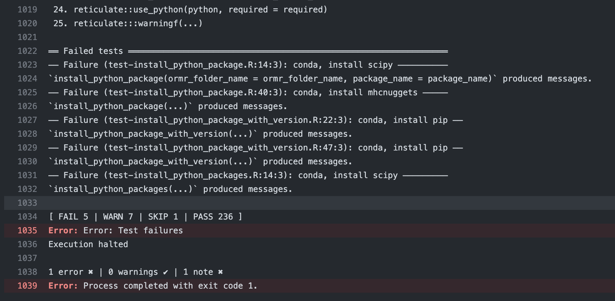Select log line number 1034
This screenshot has height=301, width=615.
pos(27,217)
